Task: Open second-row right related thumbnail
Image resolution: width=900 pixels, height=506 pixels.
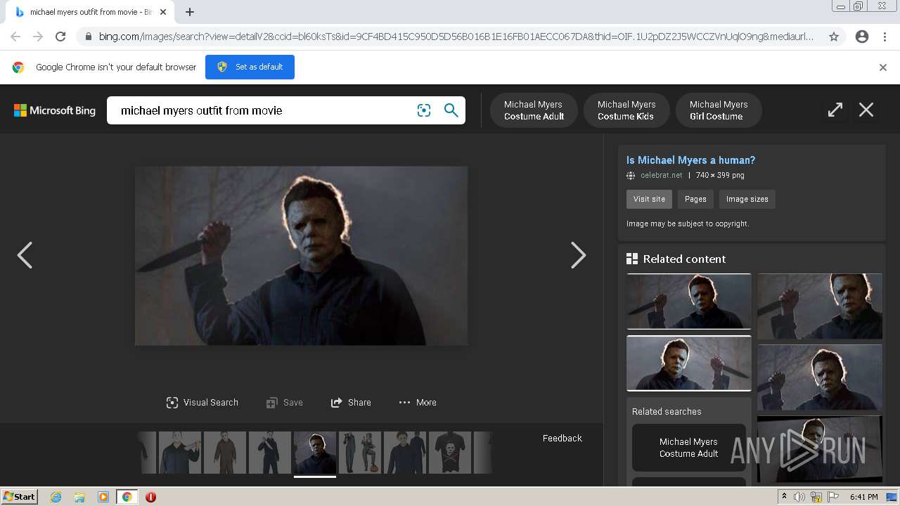Action: (819, 377)
